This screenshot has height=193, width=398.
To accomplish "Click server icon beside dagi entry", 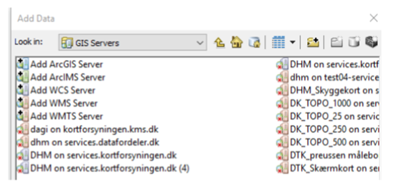I will [23, 129].
